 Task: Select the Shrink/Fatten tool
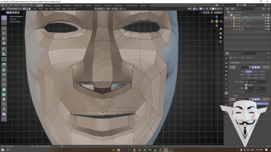tap(4, 109)
